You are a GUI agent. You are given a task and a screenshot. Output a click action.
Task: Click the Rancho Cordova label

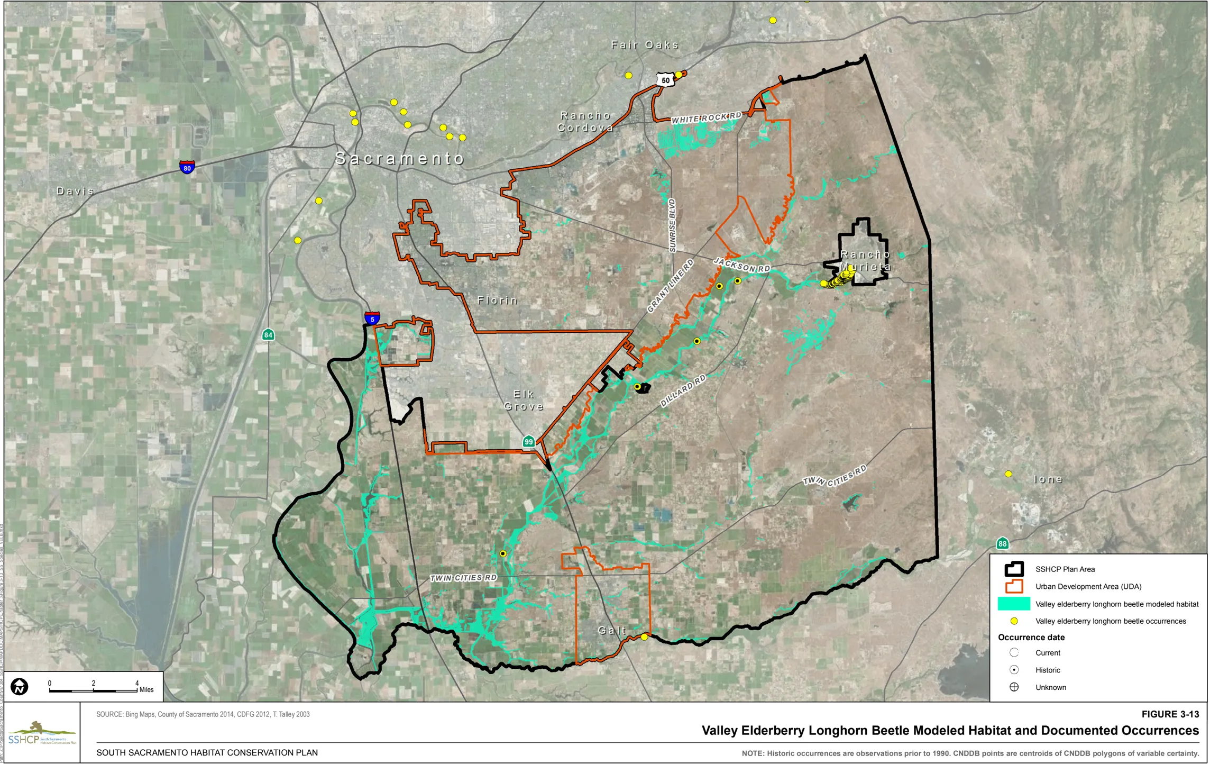pos(585,122)
